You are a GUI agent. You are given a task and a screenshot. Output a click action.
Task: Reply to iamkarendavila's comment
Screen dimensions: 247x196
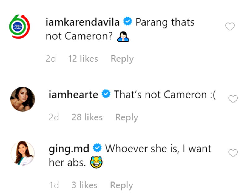coord(122,59)
